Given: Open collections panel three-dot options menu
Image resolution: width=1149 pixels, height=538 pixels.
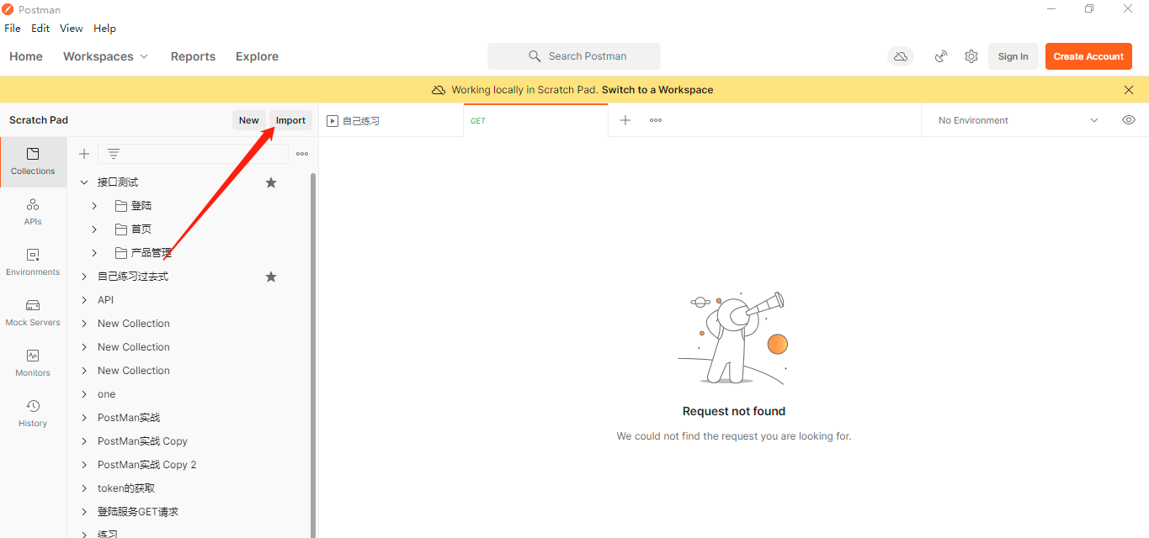Looking at the screenshot, I should click(x=302, y=154).
